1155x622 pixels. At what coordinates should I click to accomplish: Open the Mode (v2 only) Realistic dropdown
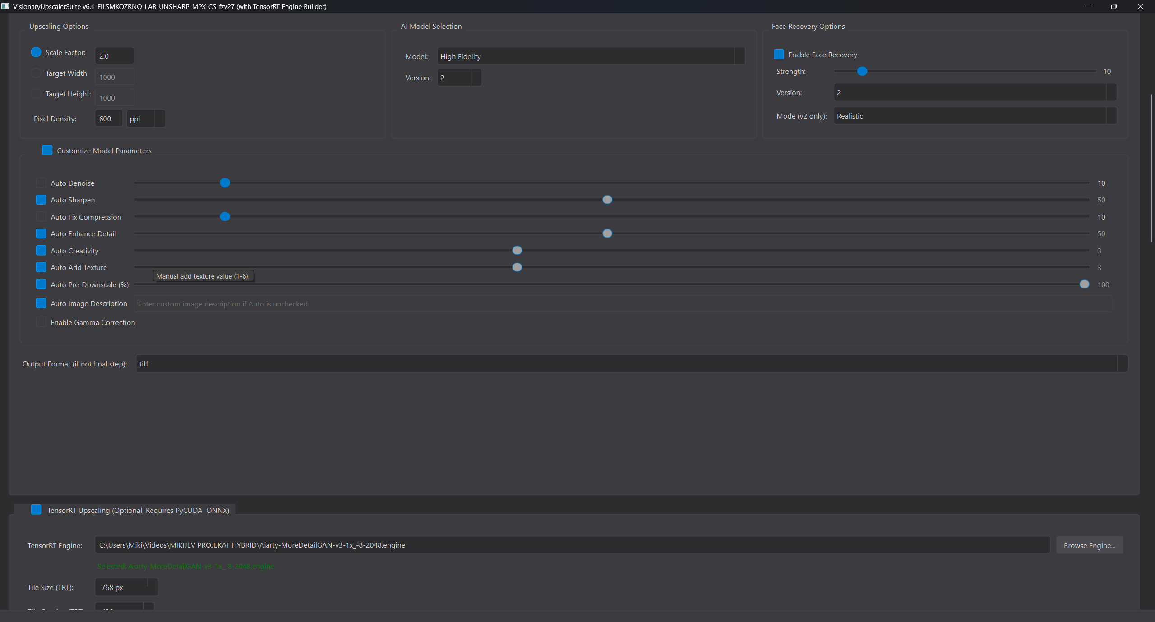(x=975, y=116)
